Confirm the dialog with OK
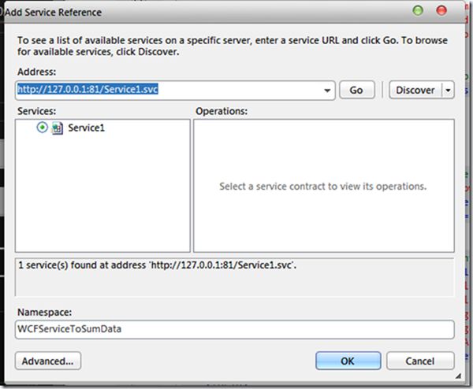The image size is (473, 389). pyautogui.click(x=348, y=361)
